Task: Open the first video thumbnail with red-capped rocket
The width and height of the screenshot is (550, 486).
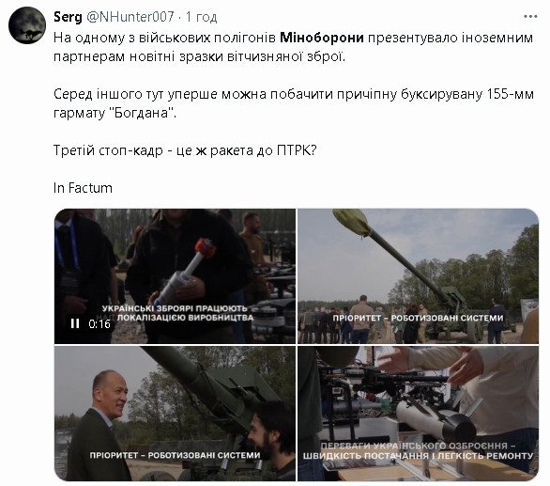Action: point(175,275)
